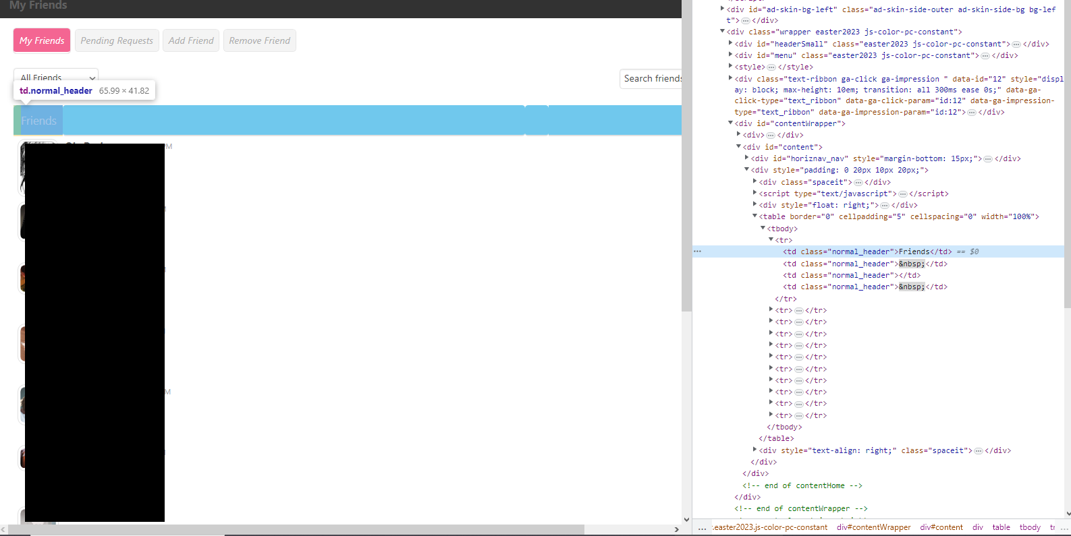
Task: Open the three-dot actions for selected Friends node
Action: click(x=697, y=251)
